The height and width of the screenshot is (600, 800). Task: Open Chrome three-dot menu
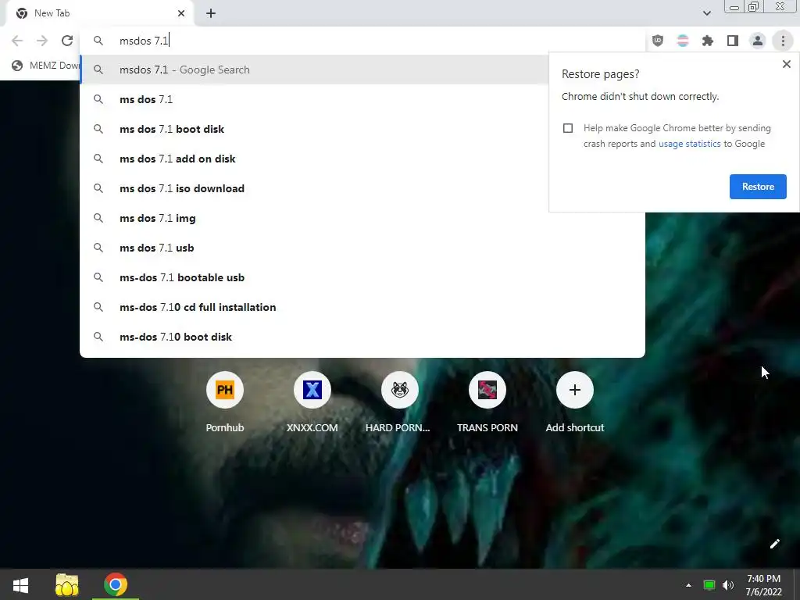[x=783, y=41]
